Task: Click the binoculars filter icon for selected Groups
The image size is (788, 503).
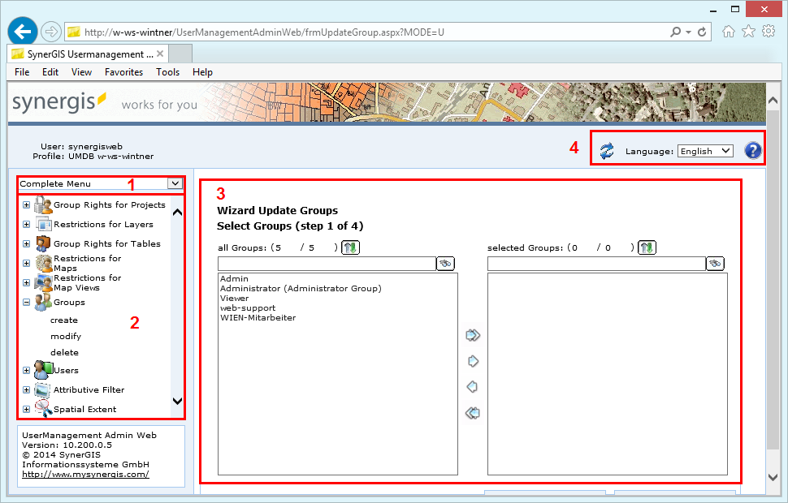Action: coord(715,263)
